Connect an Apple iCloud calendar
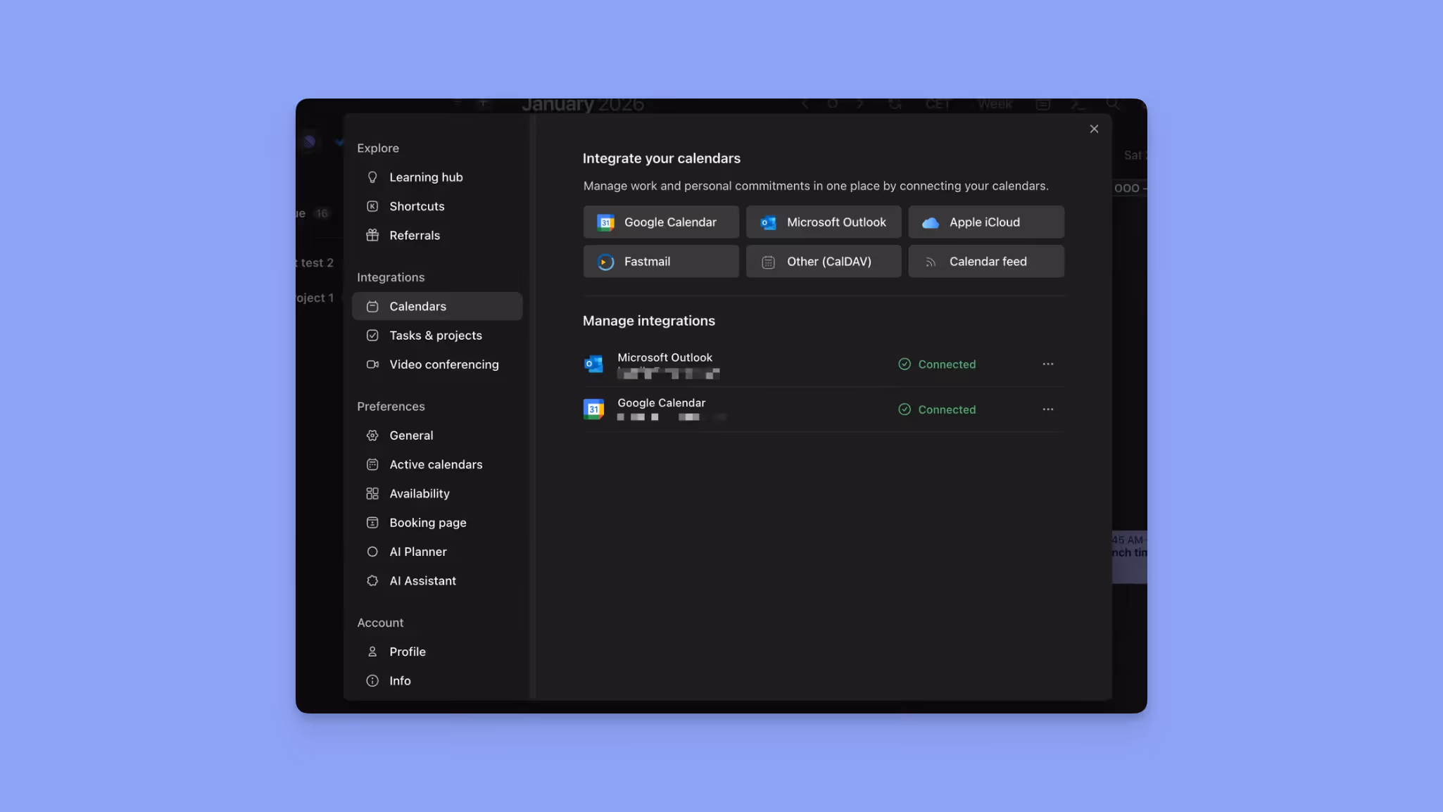The image size is (1443, 812). coord(985,222)
